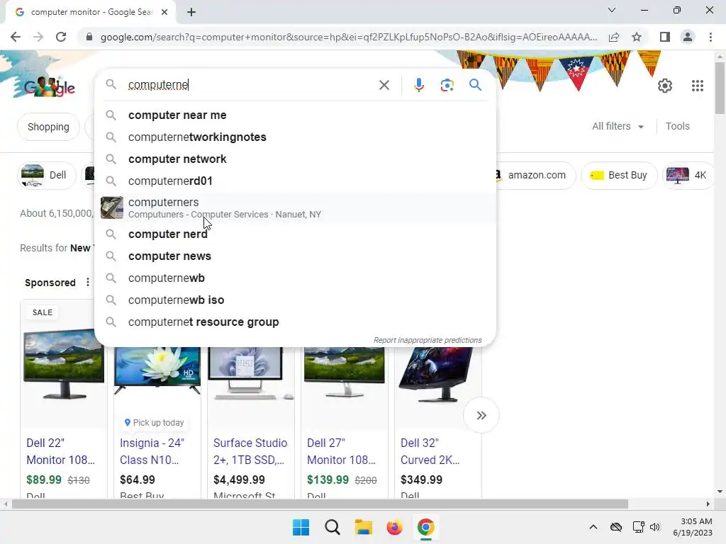
Task: Click the voice search microphone icon
Action: click(x=418, y=85)
